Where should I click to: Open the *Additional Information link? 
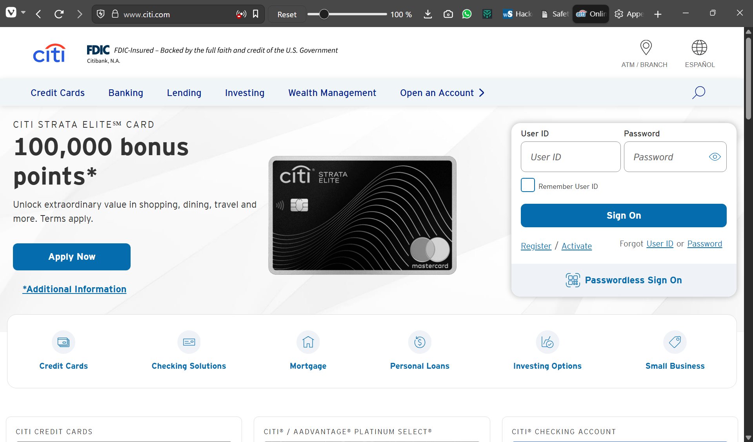click(75, 289)
